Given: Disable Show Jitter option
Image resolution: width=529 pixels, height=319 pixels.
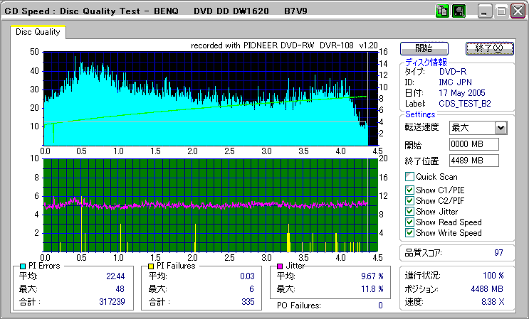Looking at the screenshot, I should click(x=409, y=212).
